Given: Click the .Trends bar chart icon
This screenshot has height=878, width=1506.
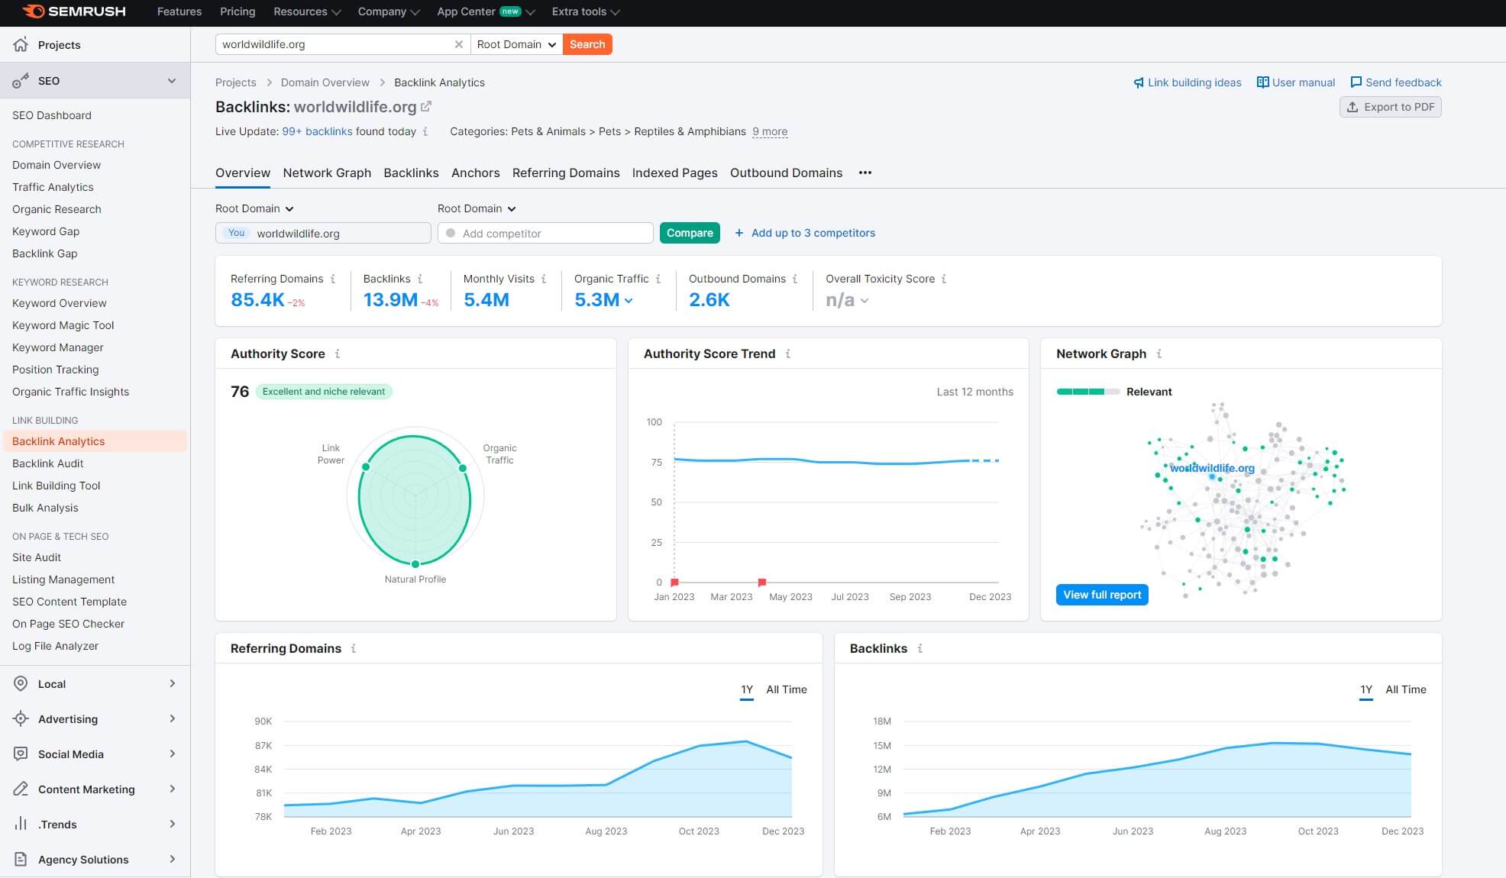Looking at the screenshot, I should pos(21,824).
